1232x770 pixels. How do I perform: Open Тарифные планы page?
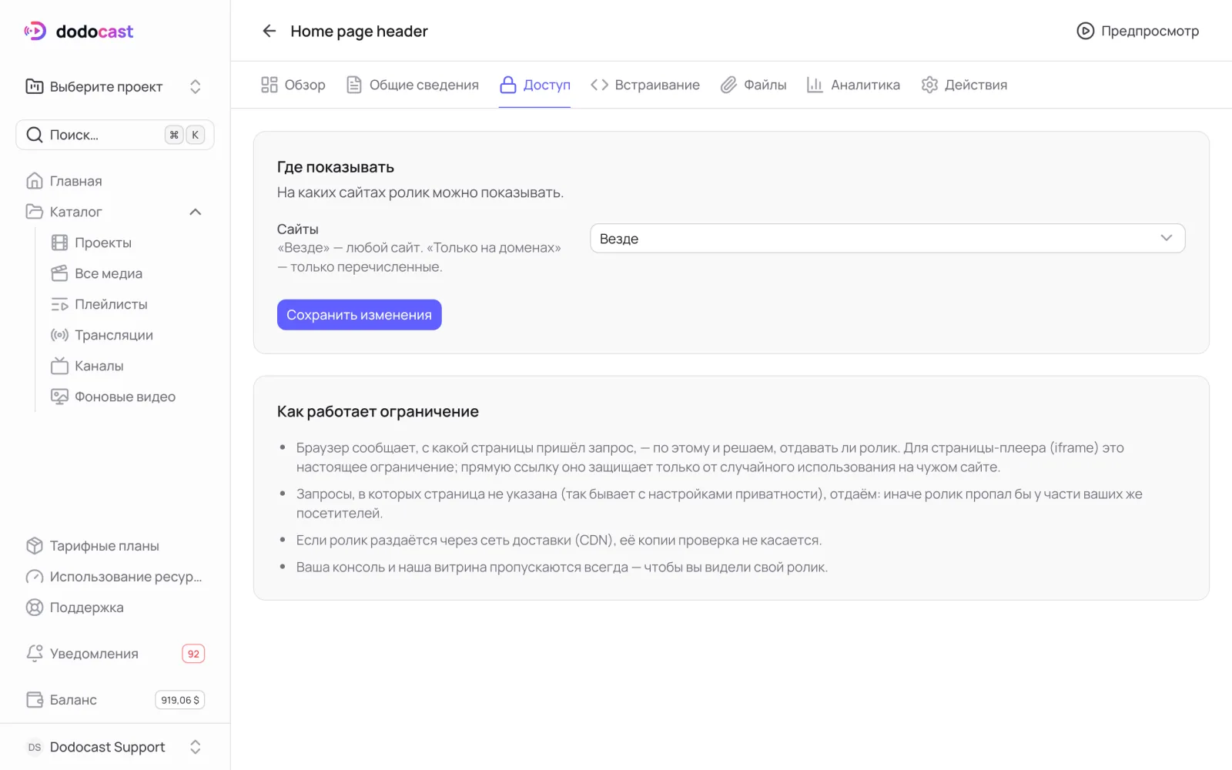(115, 546)
